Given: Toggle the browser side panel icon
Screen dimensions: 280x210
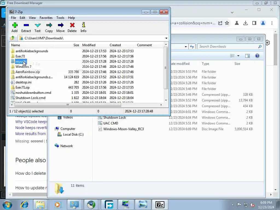Looking at the screenshot, I should click(x=254, y=23).
